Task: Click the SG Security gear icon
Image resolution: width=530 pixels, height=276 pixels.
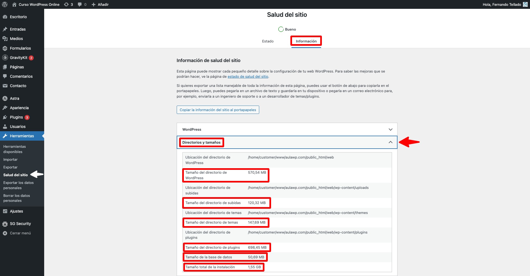Action: coord(5,224)
